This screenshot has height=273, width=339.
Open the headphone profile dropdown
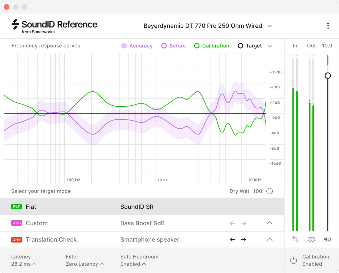[270, 26]
